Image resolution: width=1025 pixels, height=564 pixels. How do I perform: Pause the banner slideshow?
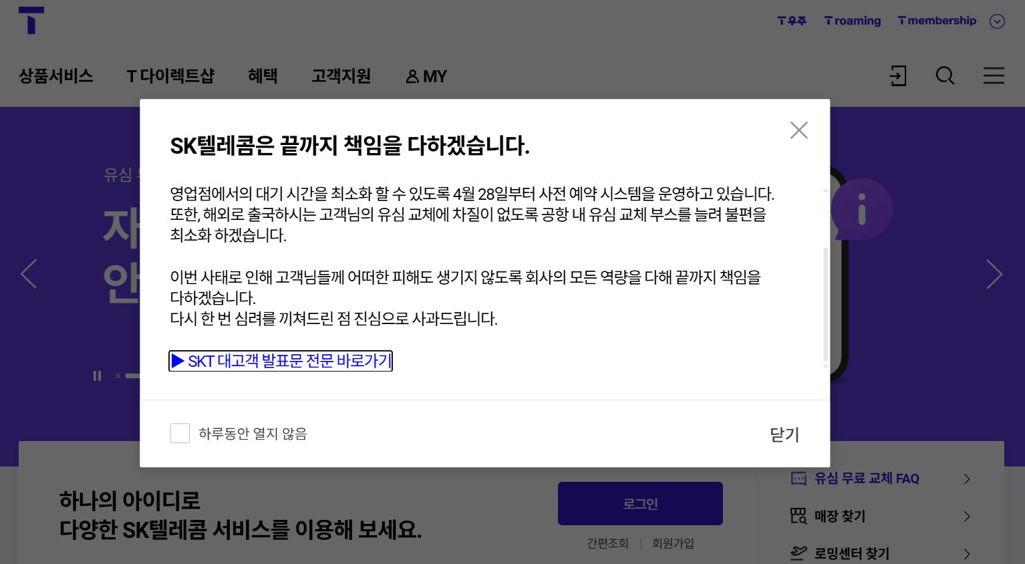[97, 376]
